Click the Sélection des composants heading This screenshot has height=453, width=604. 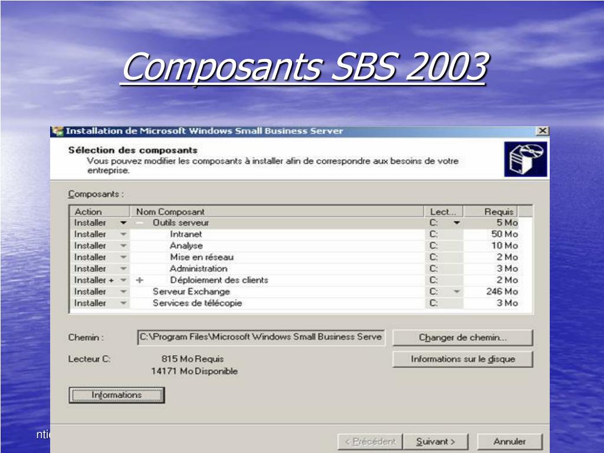click(x=133, y=150)
